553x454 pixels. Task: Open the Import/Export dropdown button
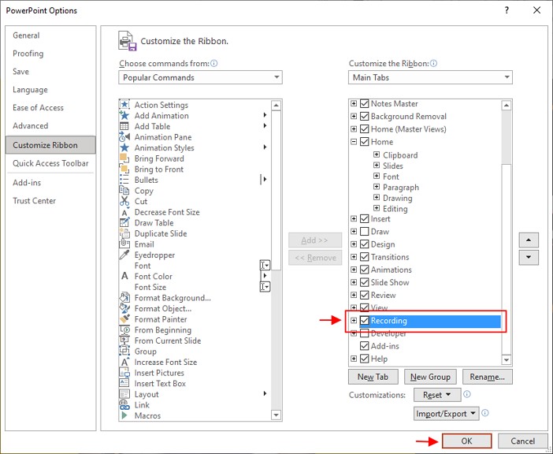[x=447, y=414]
